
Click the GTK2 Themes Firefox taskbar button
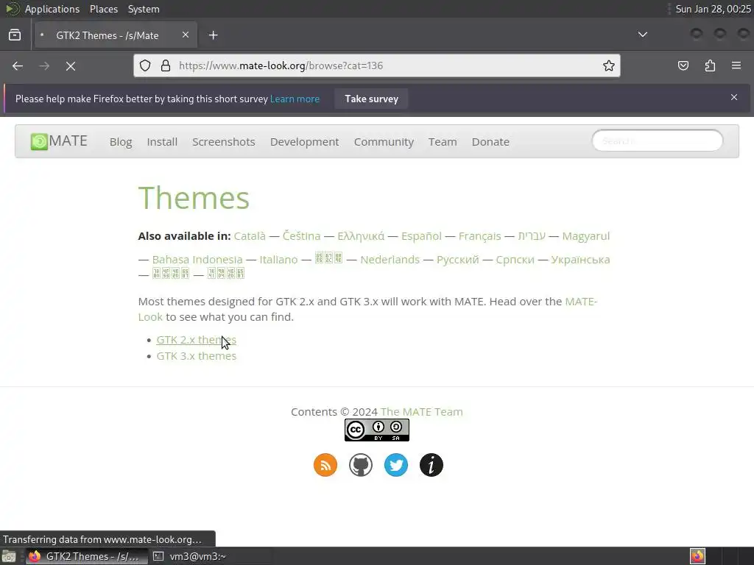85,556
